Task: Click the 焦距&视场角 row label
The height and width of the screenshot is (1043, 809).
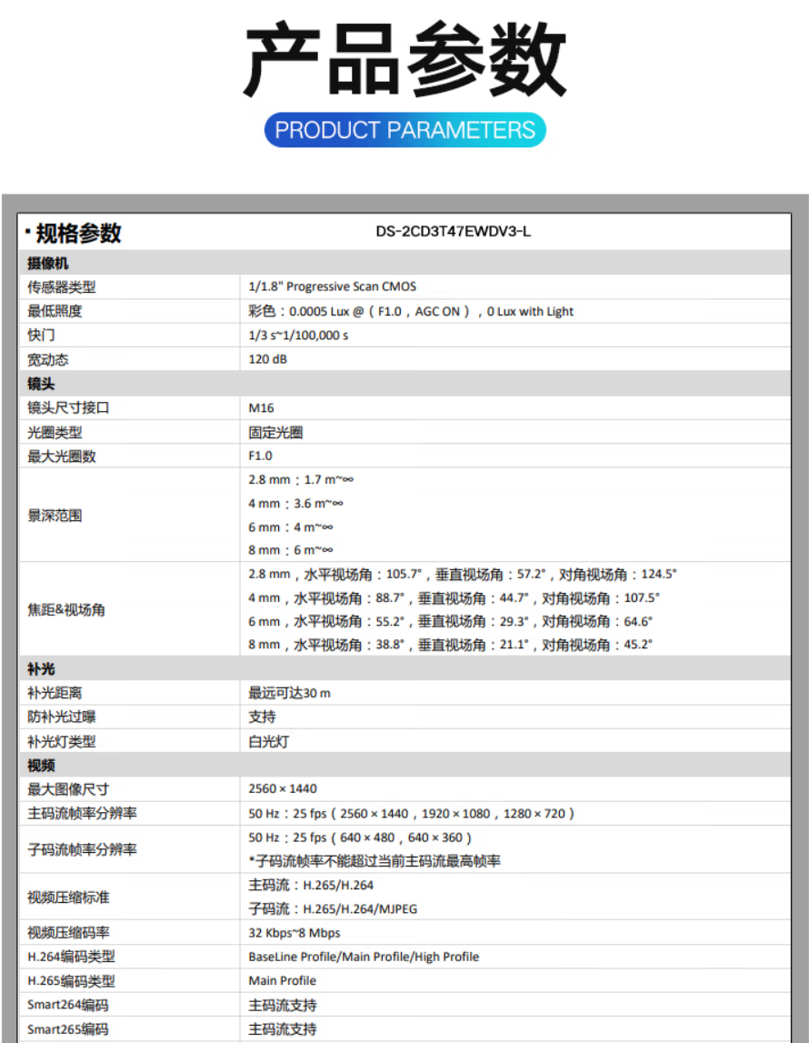Action: [66, 610]
